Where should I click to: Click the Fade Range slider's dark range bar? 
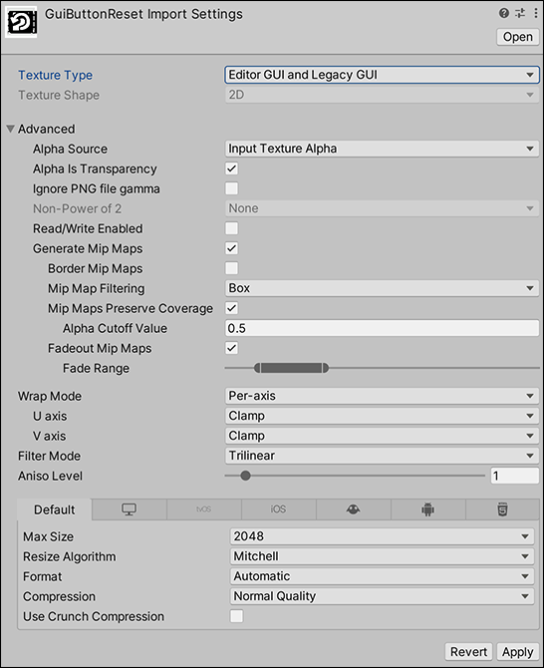click(291, 368)
